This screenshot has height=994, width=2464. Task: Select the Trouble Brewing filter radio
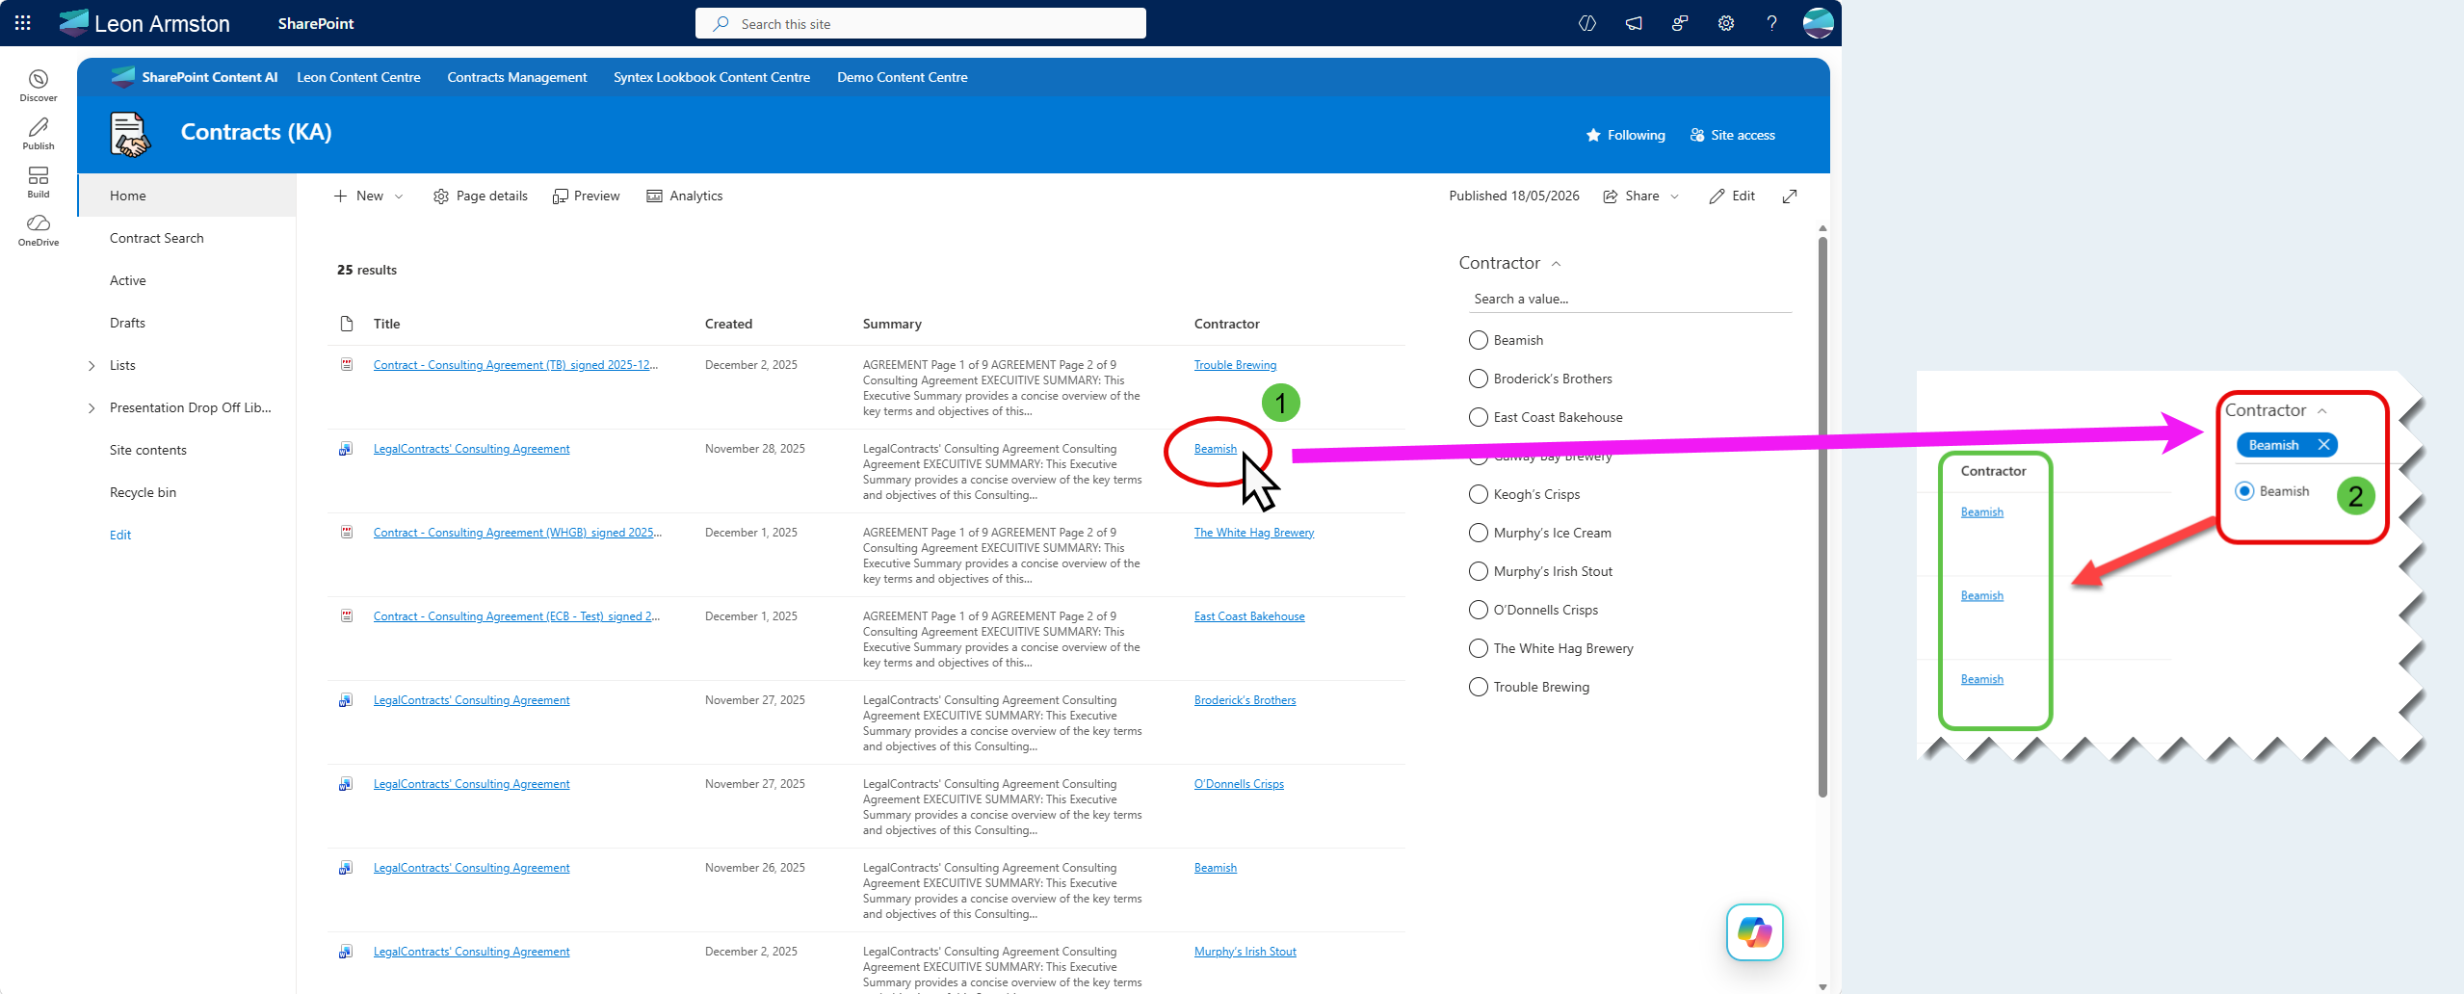pyautogui.click(x=1479, y=687)
